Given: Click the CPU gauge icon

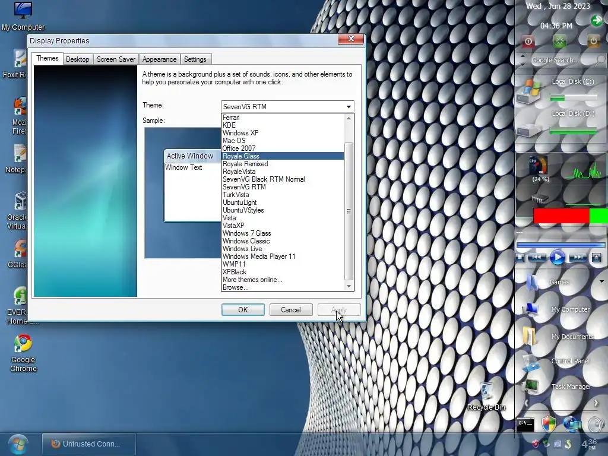Looking at the screenshot, I should [539, 166].
